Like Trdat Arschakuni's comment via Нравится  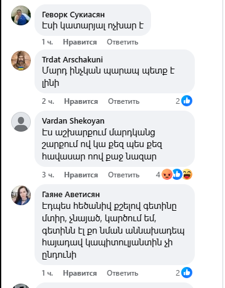tap(81, 101)
